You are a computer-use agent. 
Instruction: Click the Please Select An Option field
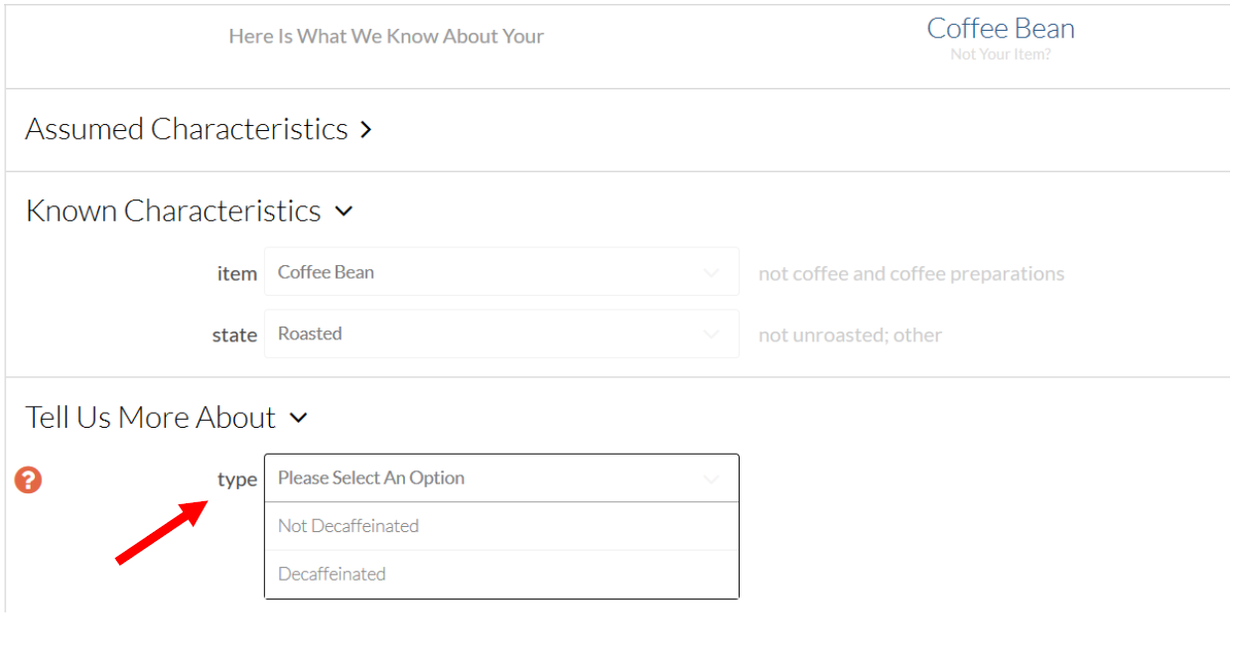(501, 478)
